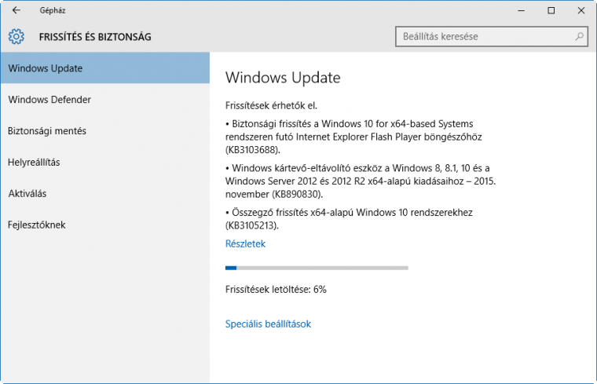597x384 pixels.
Task: Open Speciális beállítások link
Action: coord(268,324)
